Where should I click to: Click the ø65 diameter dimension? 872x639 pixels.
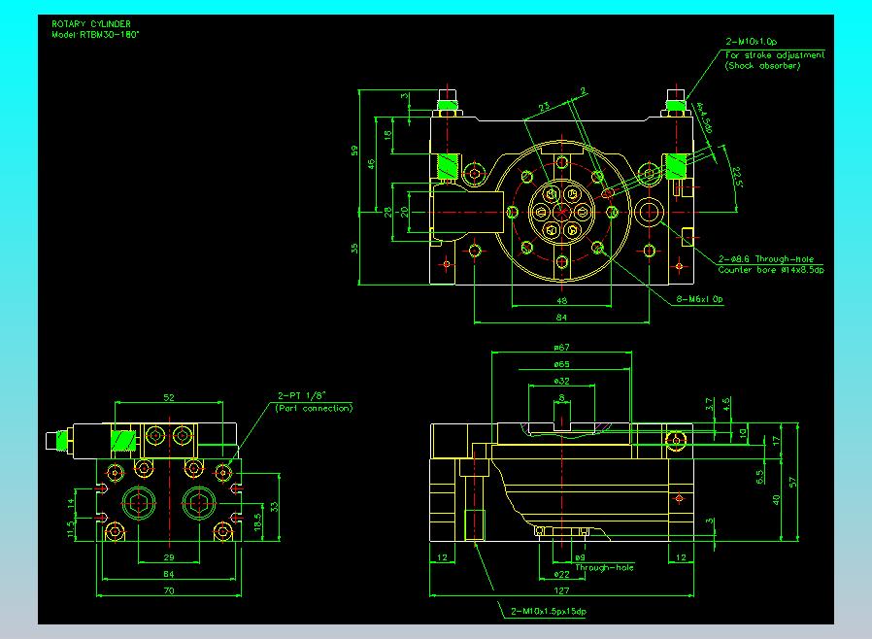pos(561,364)
